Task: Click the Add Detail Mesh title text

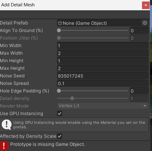Action: pyautogui.click(x=18, y=5)
